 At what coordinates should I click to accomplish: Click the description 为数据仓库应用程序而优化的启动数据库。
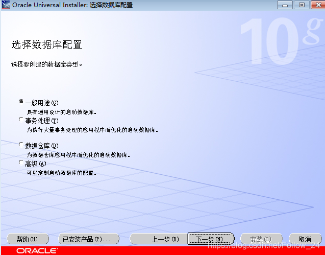click(79, 155)
